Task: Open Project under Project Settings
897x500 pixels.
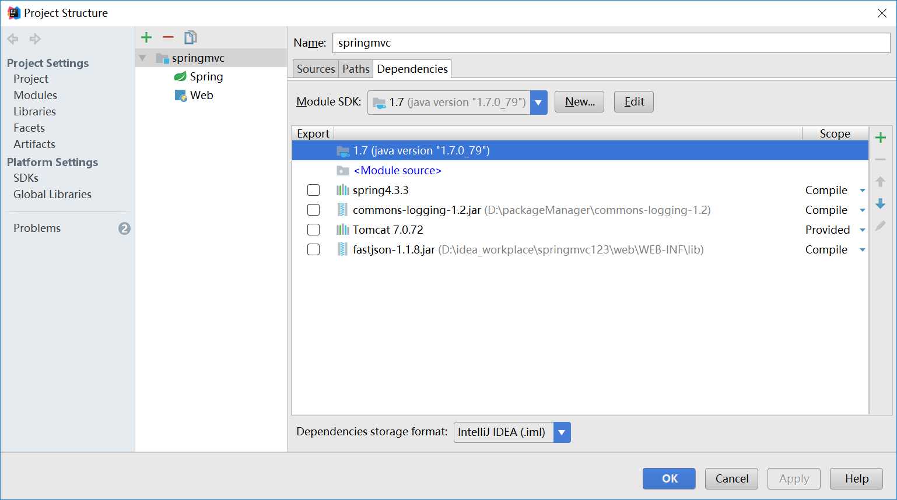Action: point(31,79)
